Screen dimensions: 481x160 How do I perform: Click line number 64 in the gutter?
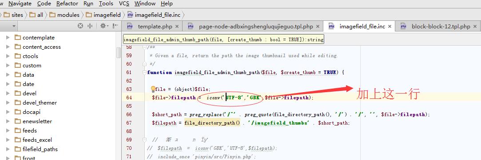pos(129,98)
